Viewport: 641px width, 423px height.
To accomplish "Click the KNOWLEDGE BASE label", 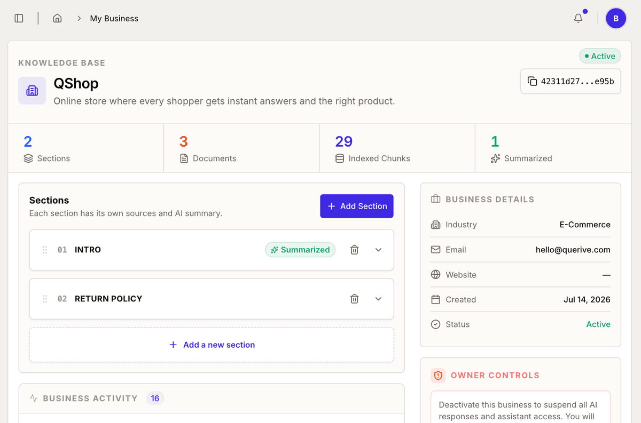I will (62, 63).
